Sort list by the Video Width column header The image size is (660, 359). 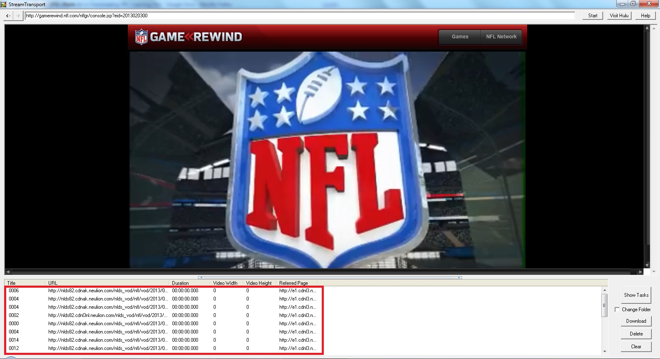tap(227, 283)
